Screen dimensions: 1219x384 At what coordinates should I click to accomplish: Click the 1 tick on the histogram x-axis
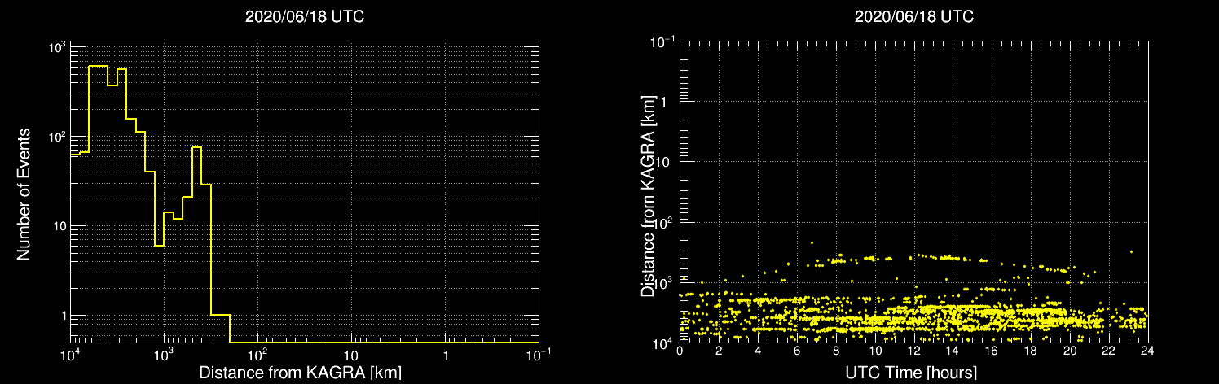click(445, 356)
